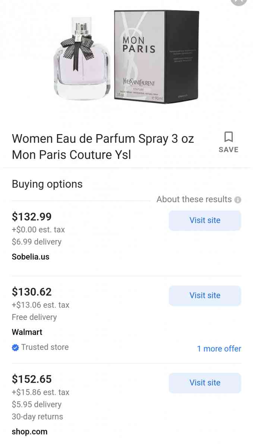Select the bookmark ribbon above SAVE label

click(228, 136)
